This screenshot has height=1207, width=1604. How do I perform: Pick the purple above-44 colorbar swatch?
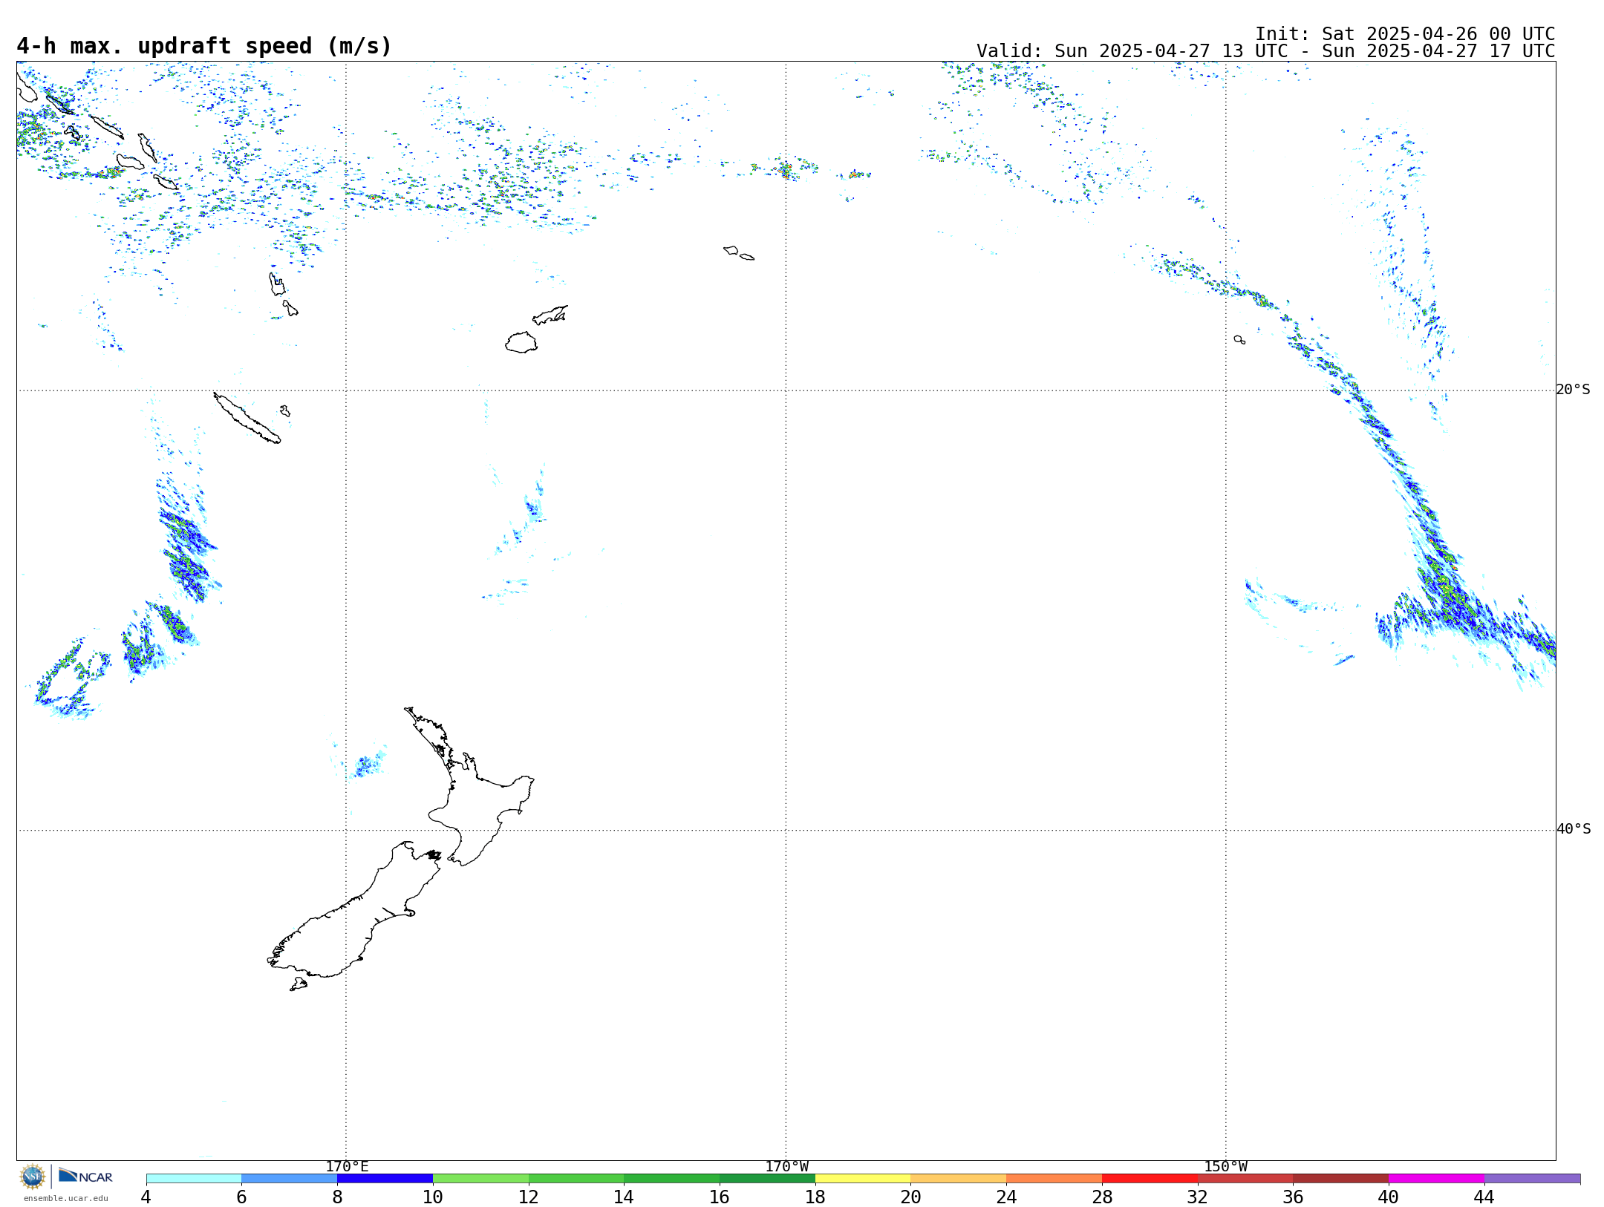[1533, 1179]
